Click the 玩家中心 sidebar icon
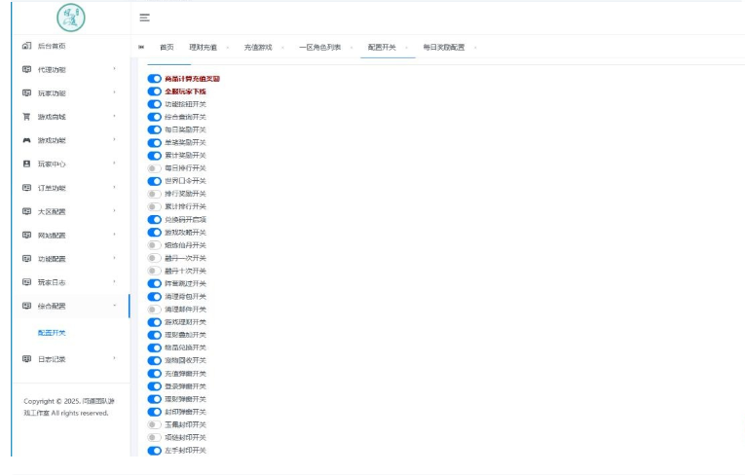This screenshot has width=745, height=475. pyautogui.click(x=26, y=164)
